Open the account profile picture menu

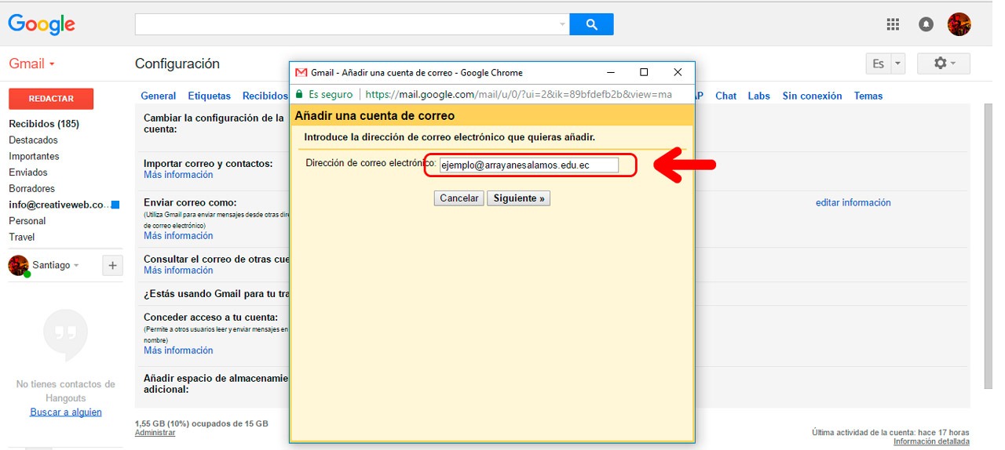(x=959, y=24)
